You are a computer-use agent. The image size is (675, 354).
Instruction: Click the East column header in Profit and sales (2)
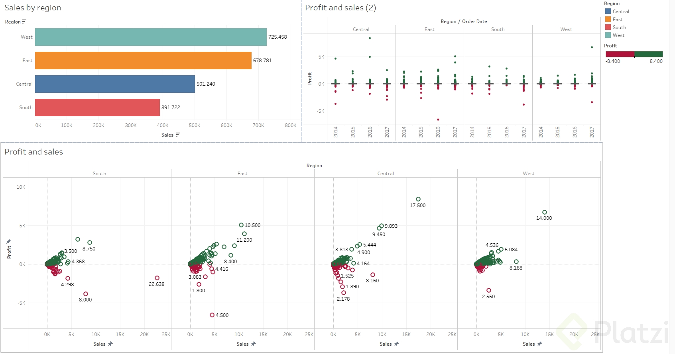[429, 29]
